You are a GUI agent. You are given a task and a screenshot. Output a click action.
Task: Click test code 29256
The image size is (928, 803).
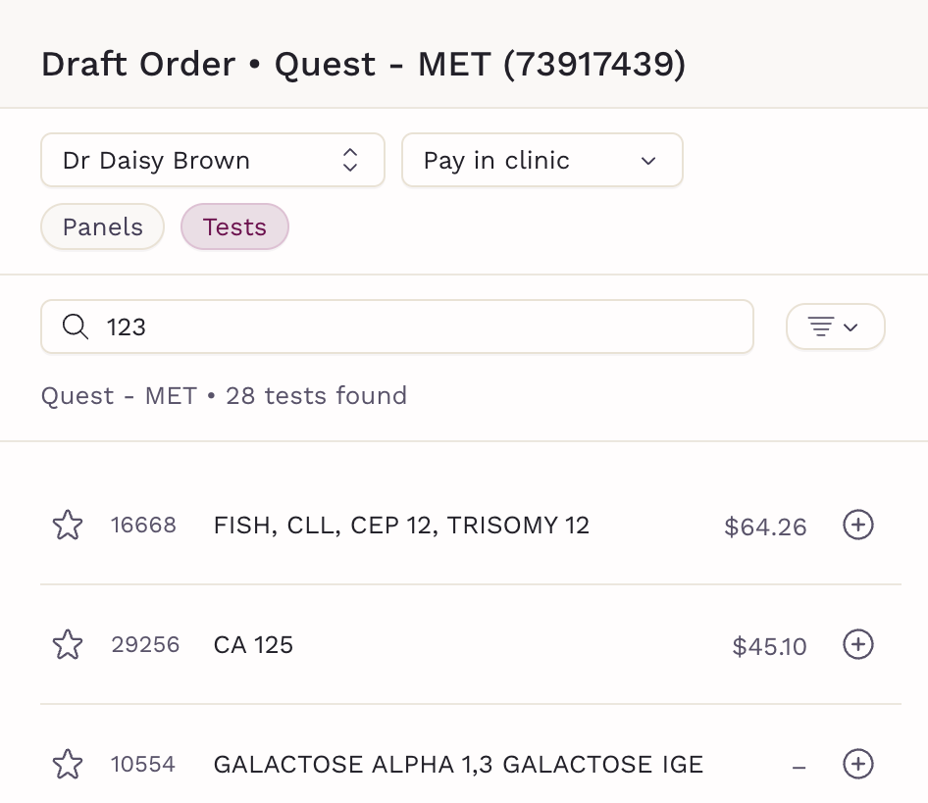point(145,645)
